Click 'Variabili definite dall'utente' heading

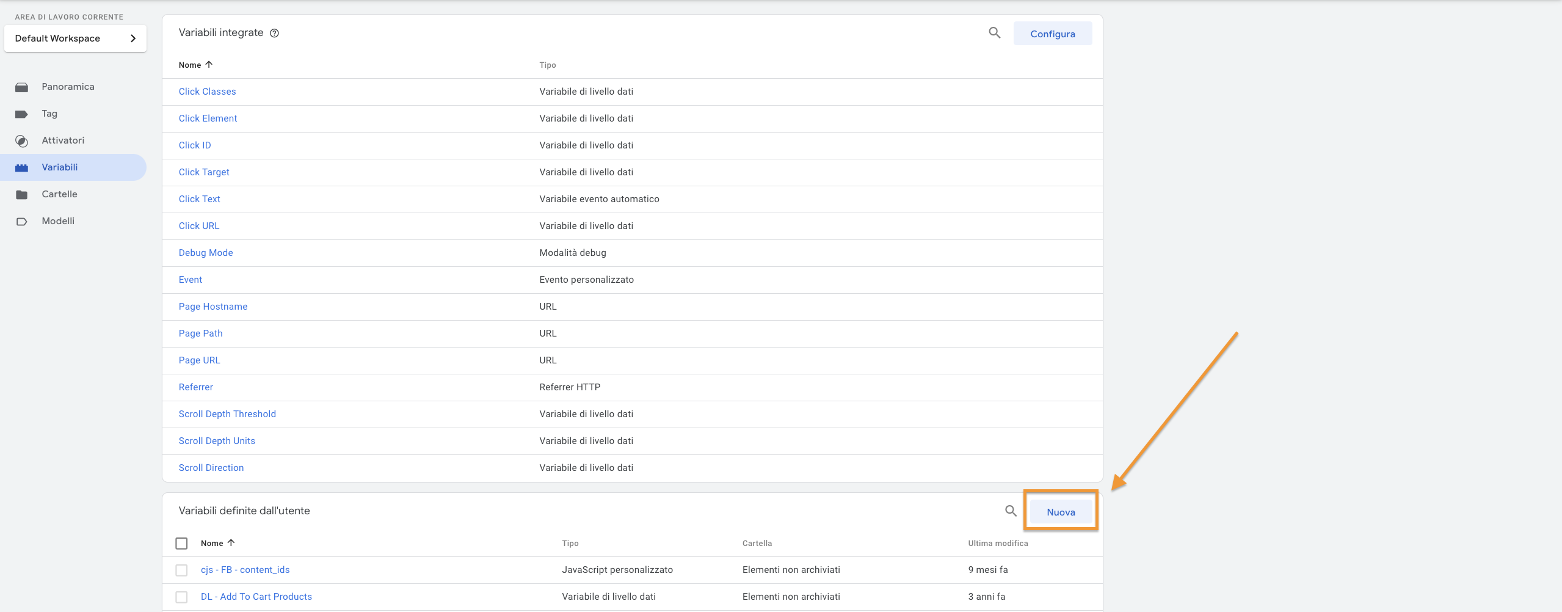(x=244, y=511)
